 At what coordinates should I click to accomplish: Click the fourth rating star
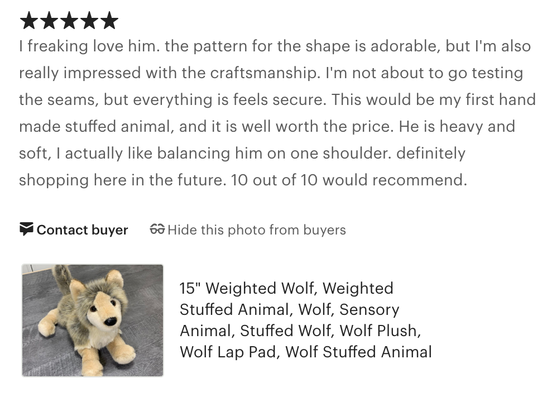(89, 21)
